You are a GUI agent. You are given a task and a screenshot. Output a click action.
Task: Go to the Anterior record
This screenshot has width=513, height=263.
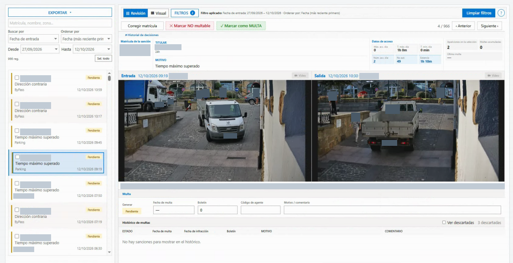(x=463, y=26)
